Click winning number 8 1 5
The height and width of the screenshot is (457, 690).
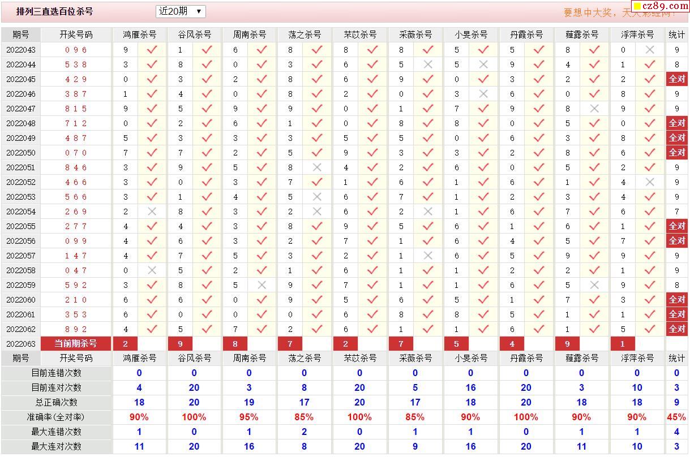(76, 109)
